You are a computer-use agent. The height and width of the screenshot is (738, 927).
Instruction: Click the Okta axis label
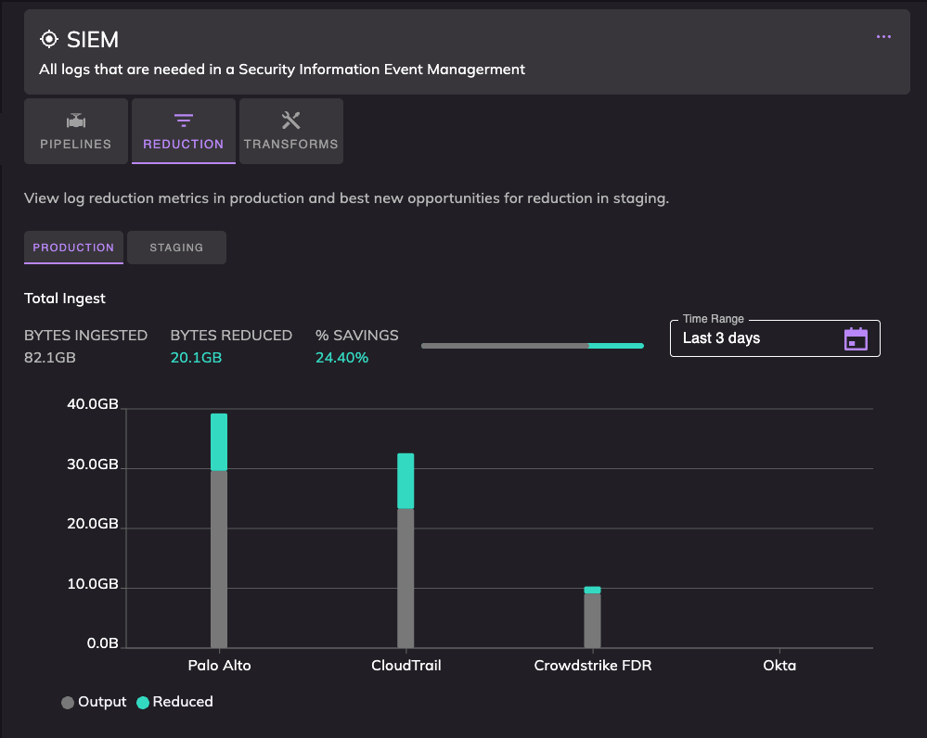click(x=779, y=666)
